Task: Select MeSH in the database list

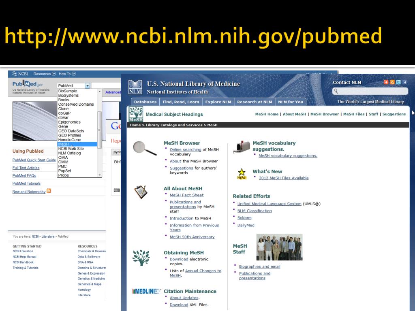Action: tap(77, 144)
